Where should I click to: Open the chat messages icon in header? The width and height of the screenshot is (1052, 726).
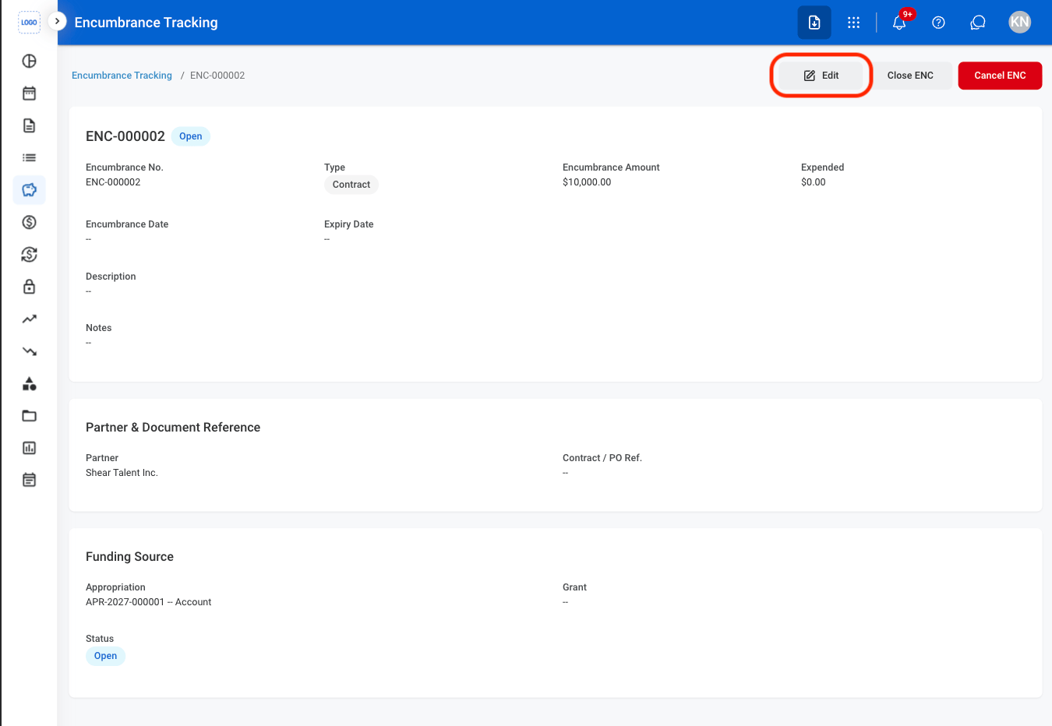click(978, 23)
